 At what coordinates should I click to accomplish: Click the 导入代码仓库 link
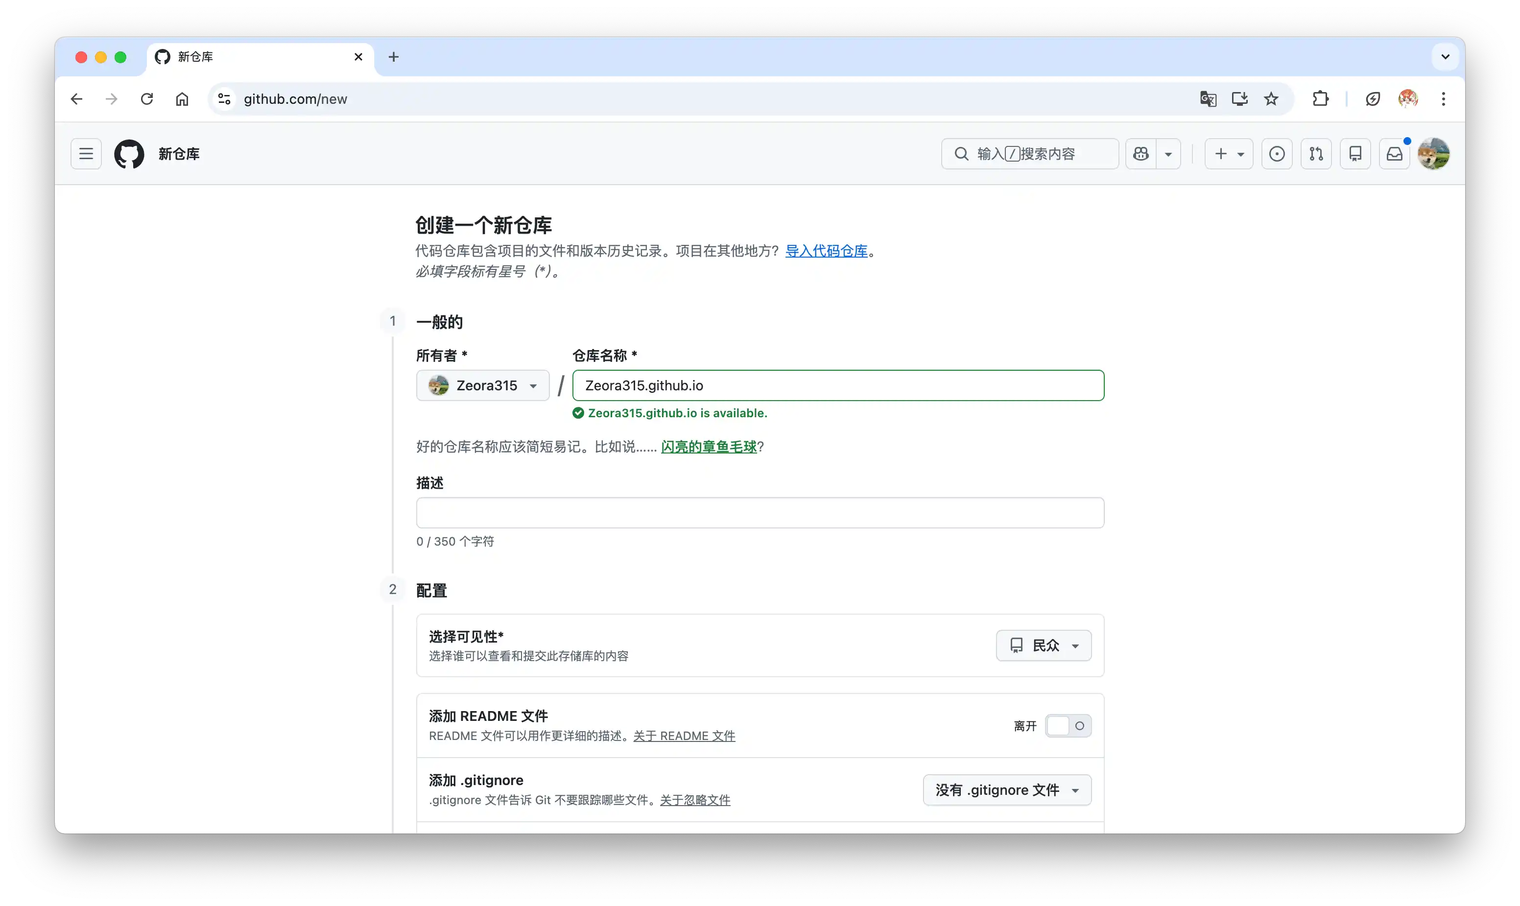click(x=826, y=251)
